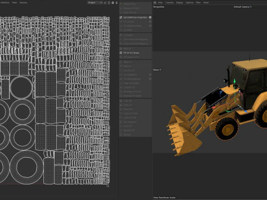Screen dimensions: 267x200
Task: Click the icon right of the Project dropdown
Action: (105, 3)
